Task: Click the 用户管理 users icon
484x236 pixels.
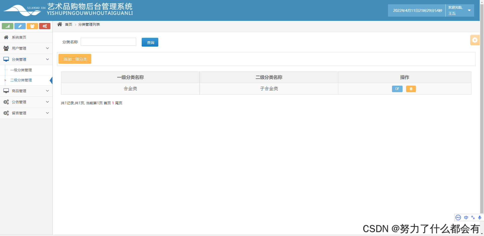Action: [x=6, y=48]
